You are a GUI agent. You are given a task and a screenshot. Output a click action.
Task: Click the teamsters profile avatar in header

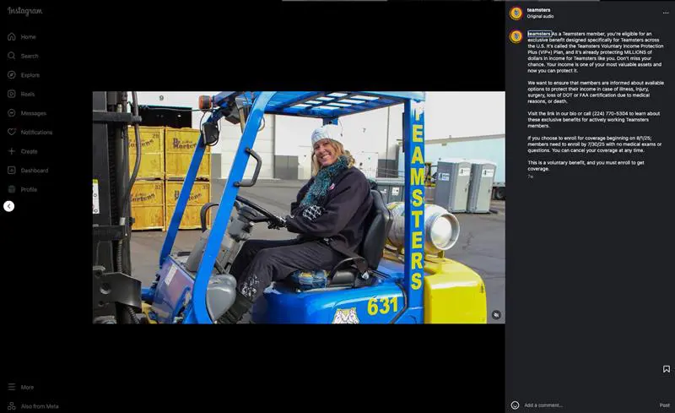pos(516,13)
